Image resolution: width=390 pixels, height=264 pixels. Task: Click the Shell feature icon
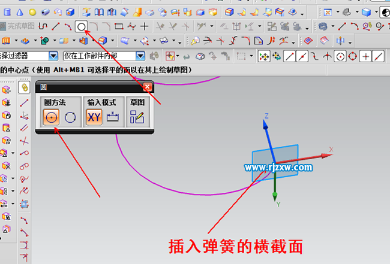click(x=83, y=41)
